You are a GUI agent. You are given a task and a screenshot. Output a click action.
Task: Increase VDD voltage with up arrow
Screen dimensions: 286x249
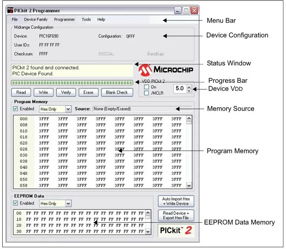coord(189,87)
